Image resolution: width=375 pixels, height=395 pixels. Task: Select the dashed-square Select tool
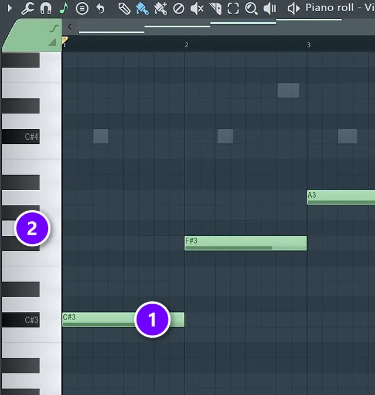(233, 9)
